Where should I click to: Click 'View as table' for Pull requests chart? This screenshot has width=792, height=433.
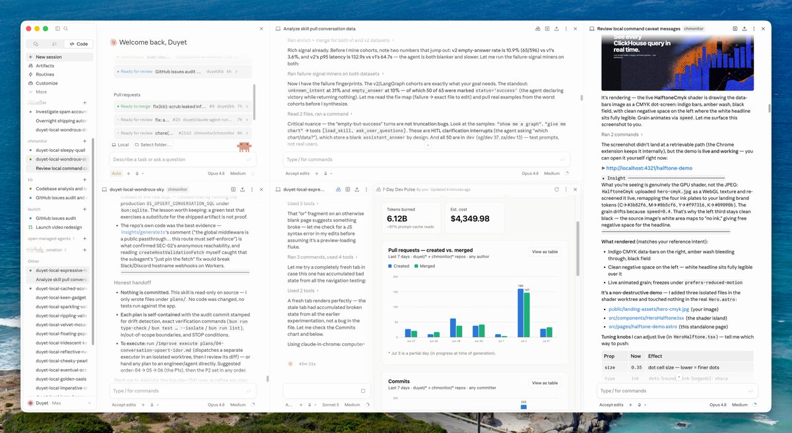[545, 252]
